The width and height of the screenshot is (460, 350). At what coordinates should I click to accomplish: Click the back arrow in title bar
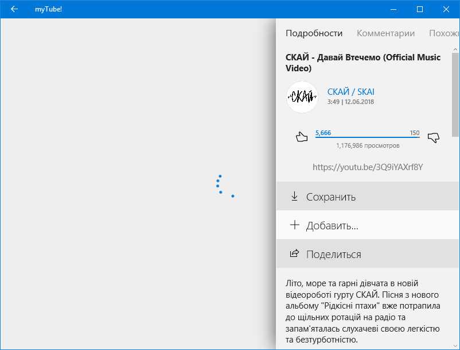pos(14,9)
